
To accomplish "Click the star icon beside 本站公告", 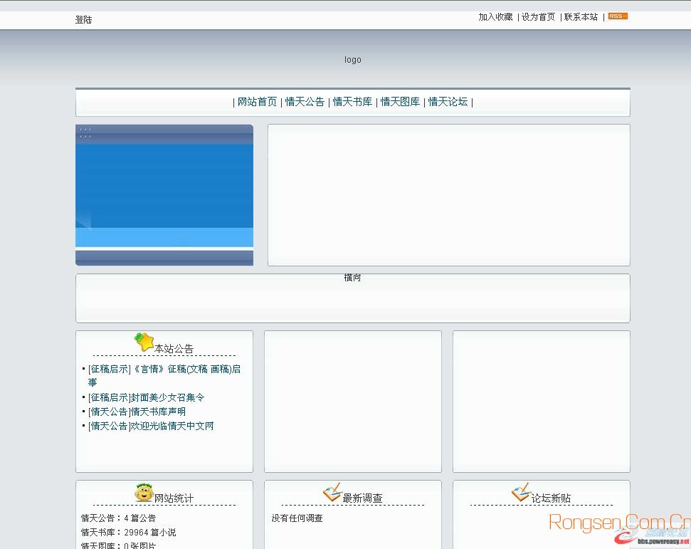I will click(144, 343).
